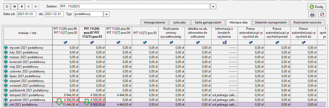329x108 pixels.
Task: Click the Dodaj button
Action: tap(317, 7)
